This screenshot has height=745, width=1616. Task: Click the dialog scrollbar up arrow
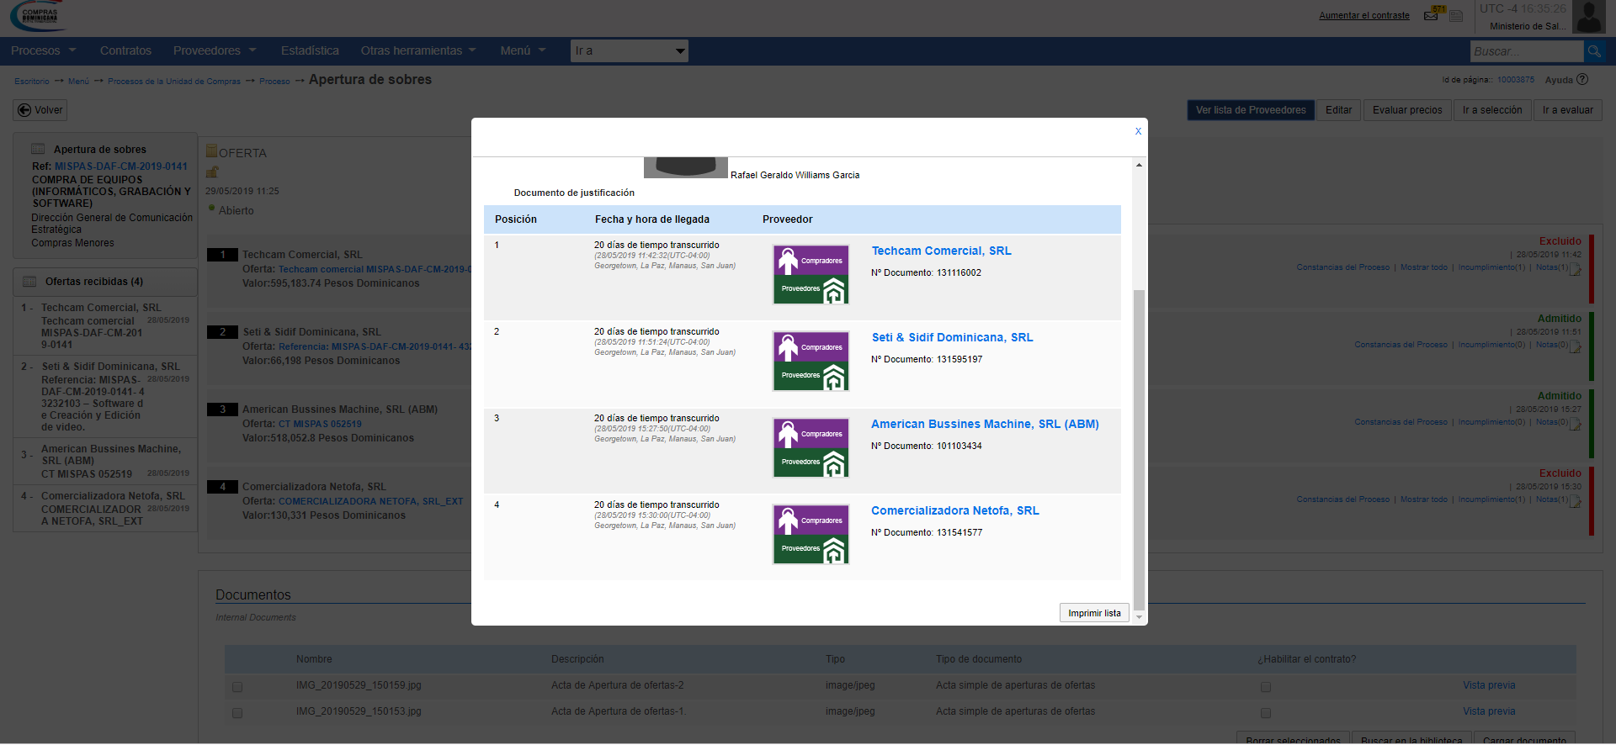1139,165
